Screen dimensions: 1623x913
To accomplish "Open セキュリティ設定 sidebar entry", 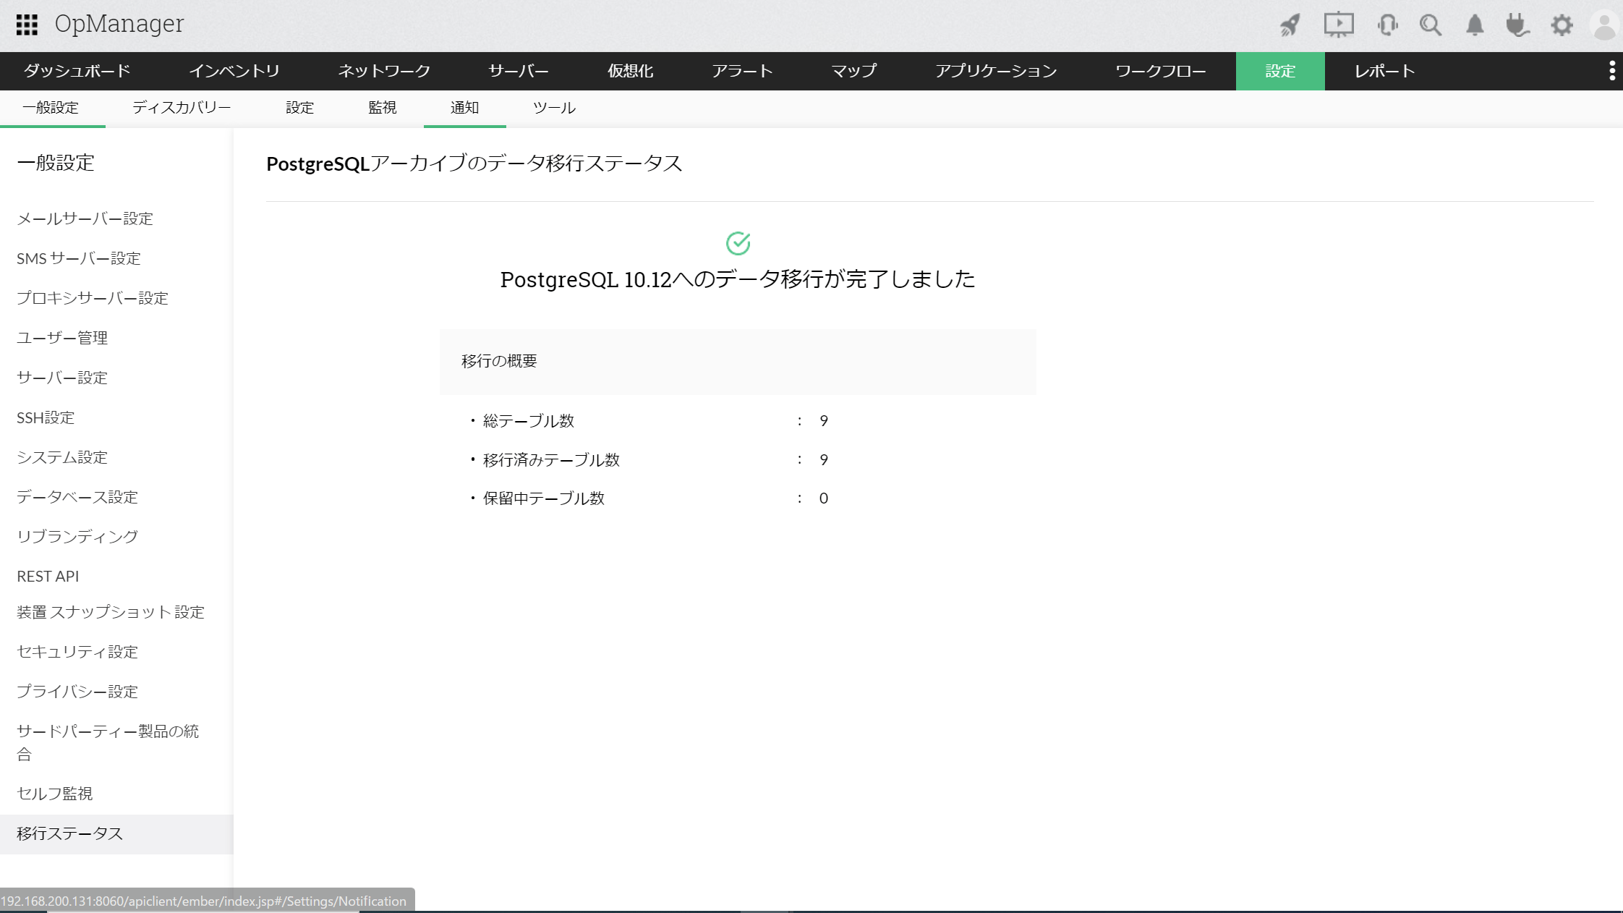I will (77, 652).
